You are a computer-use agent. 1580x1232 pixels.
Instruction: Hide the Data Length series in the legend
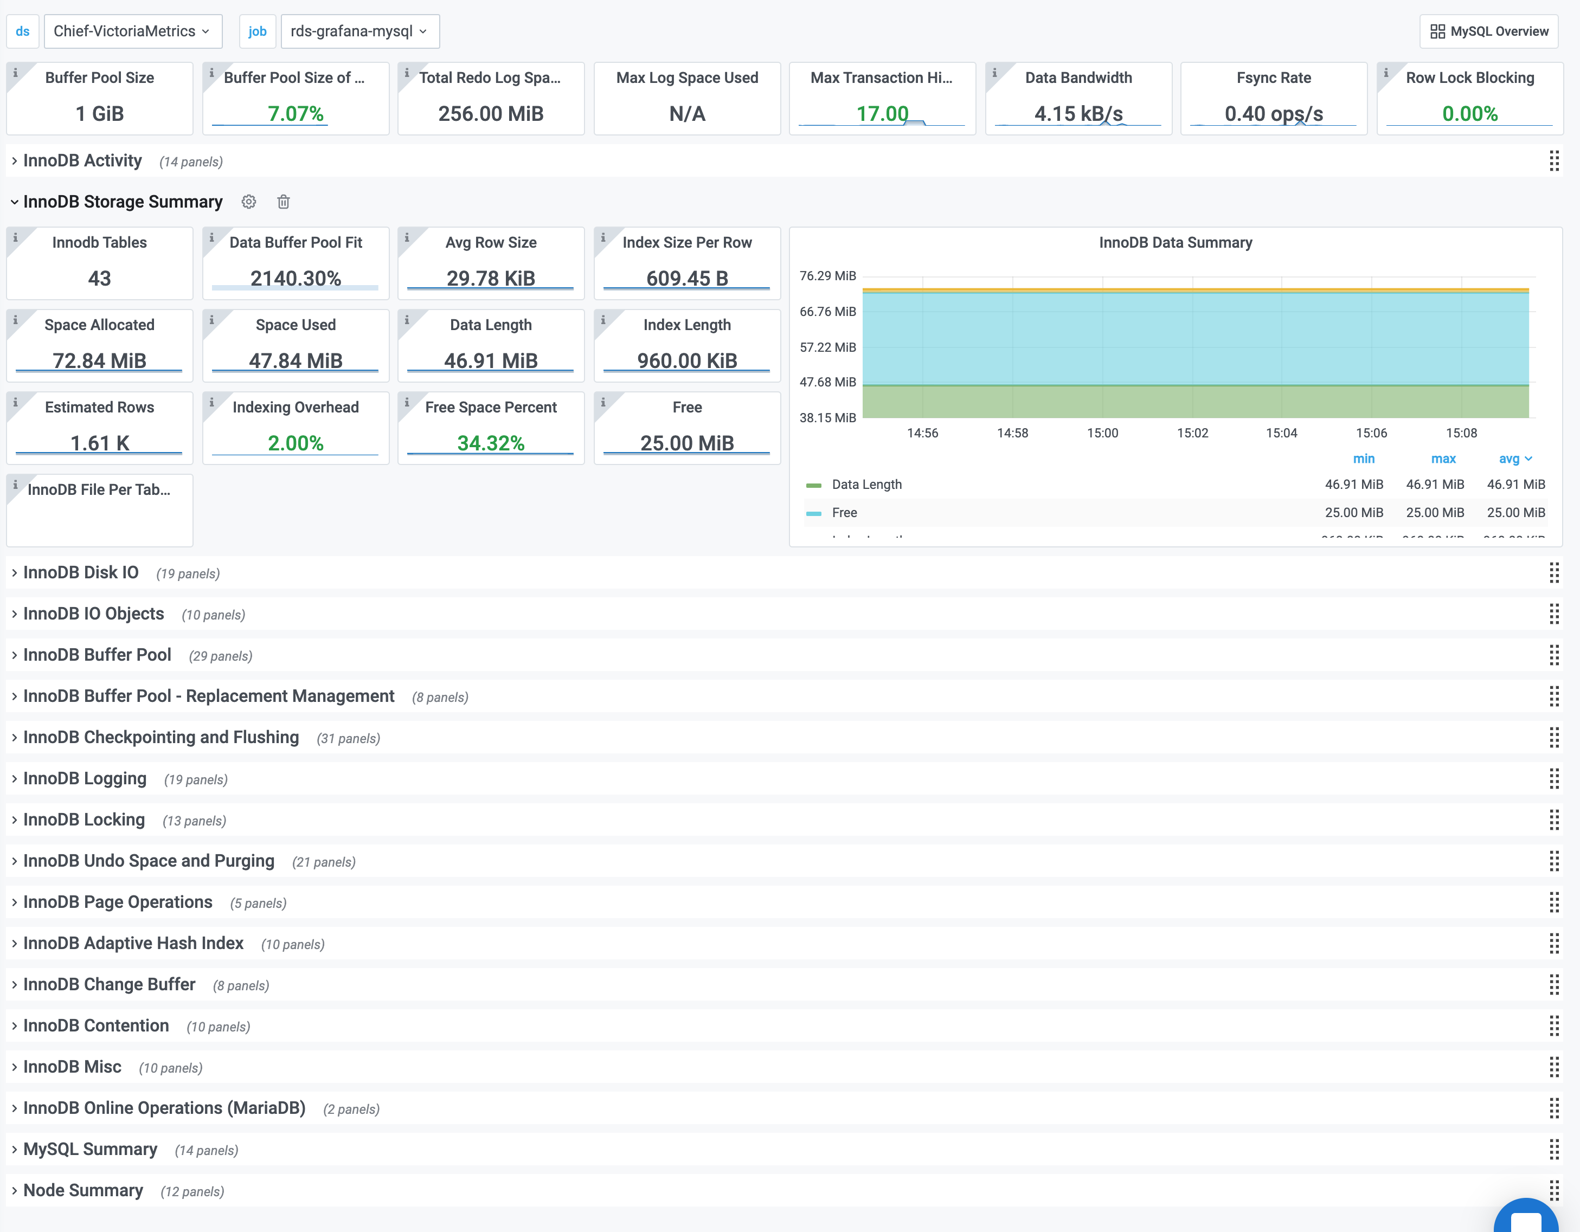[x=866, y=483]
